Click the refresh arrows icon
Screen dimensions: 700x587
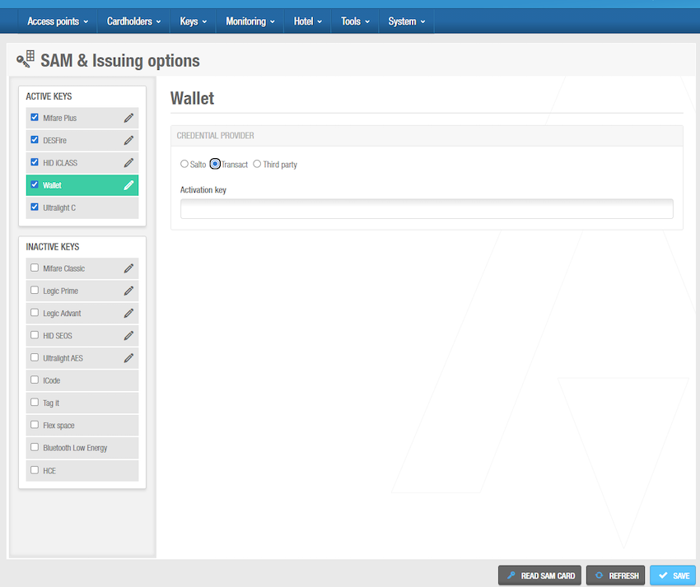[599, 575]
